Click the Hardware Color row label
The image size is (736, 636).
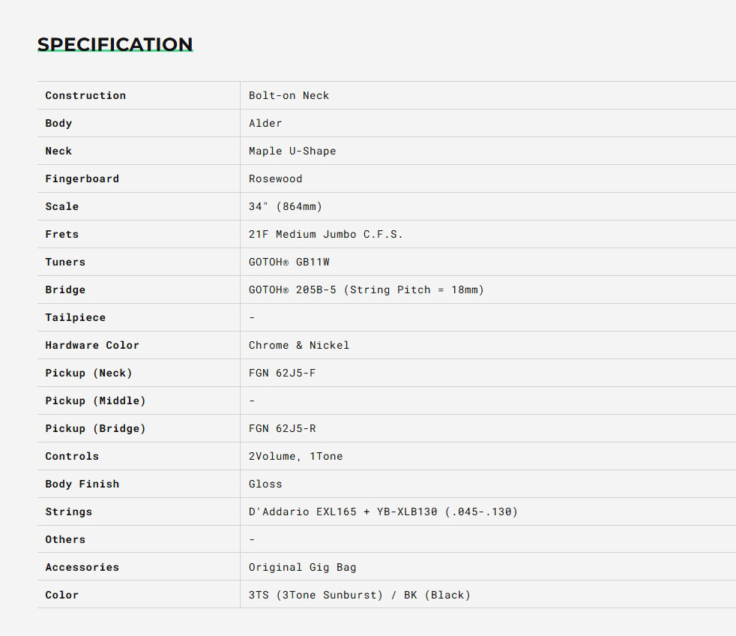[x=92, y=345]
